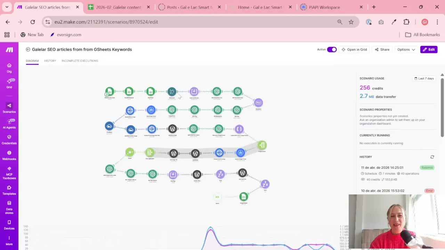Image resolution: width=445 pixels, height=250 pixels.
Task: Select the 256 credits usage value
Action: [x=365, y=88]
